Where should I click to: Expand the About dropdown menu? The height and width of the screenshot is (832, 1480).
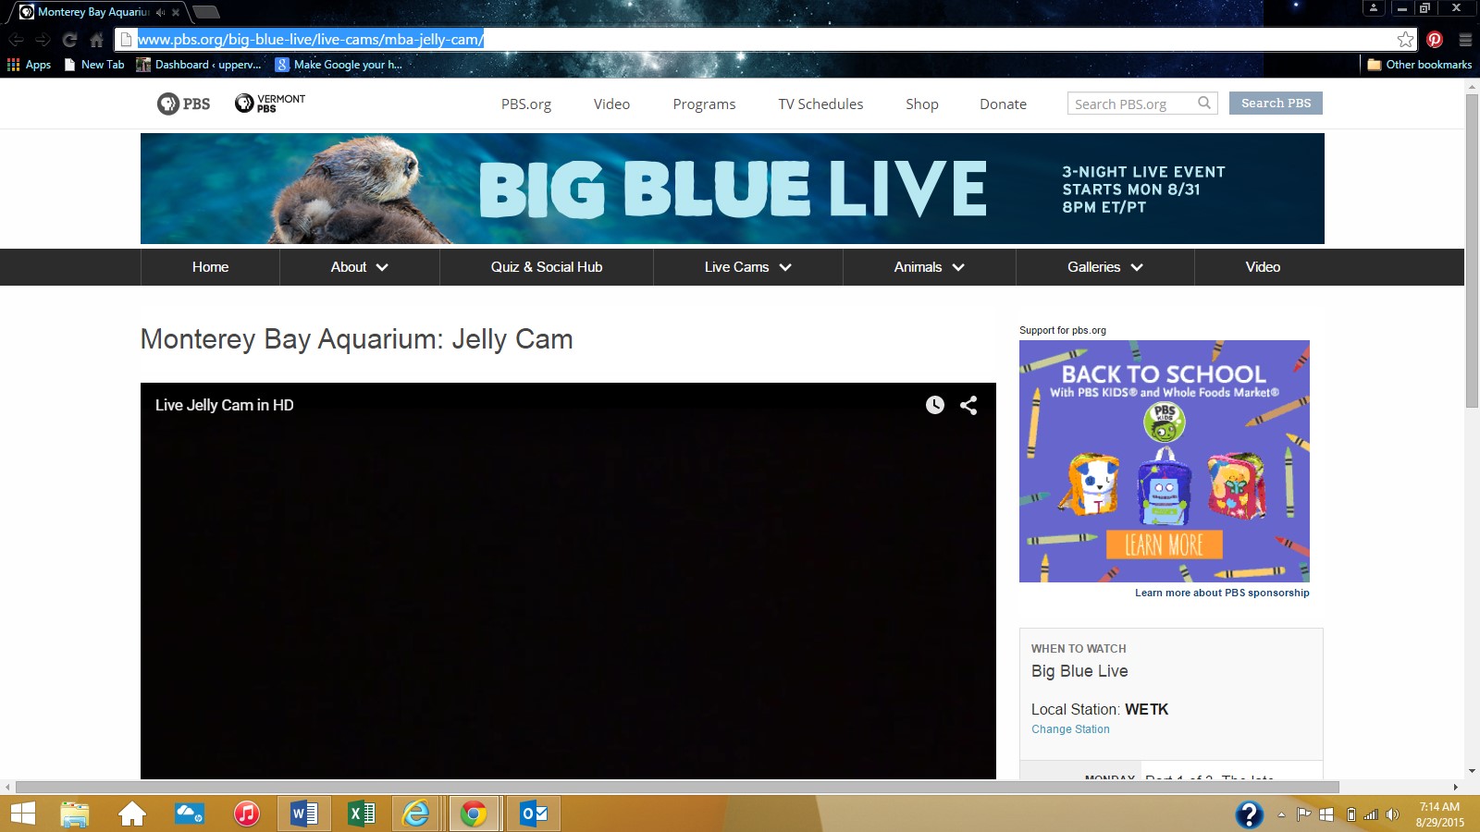[x=359, y=267]
